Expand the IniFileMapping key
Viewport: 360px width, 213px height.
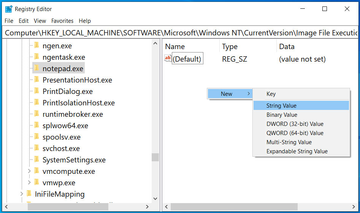pos(22,194)
